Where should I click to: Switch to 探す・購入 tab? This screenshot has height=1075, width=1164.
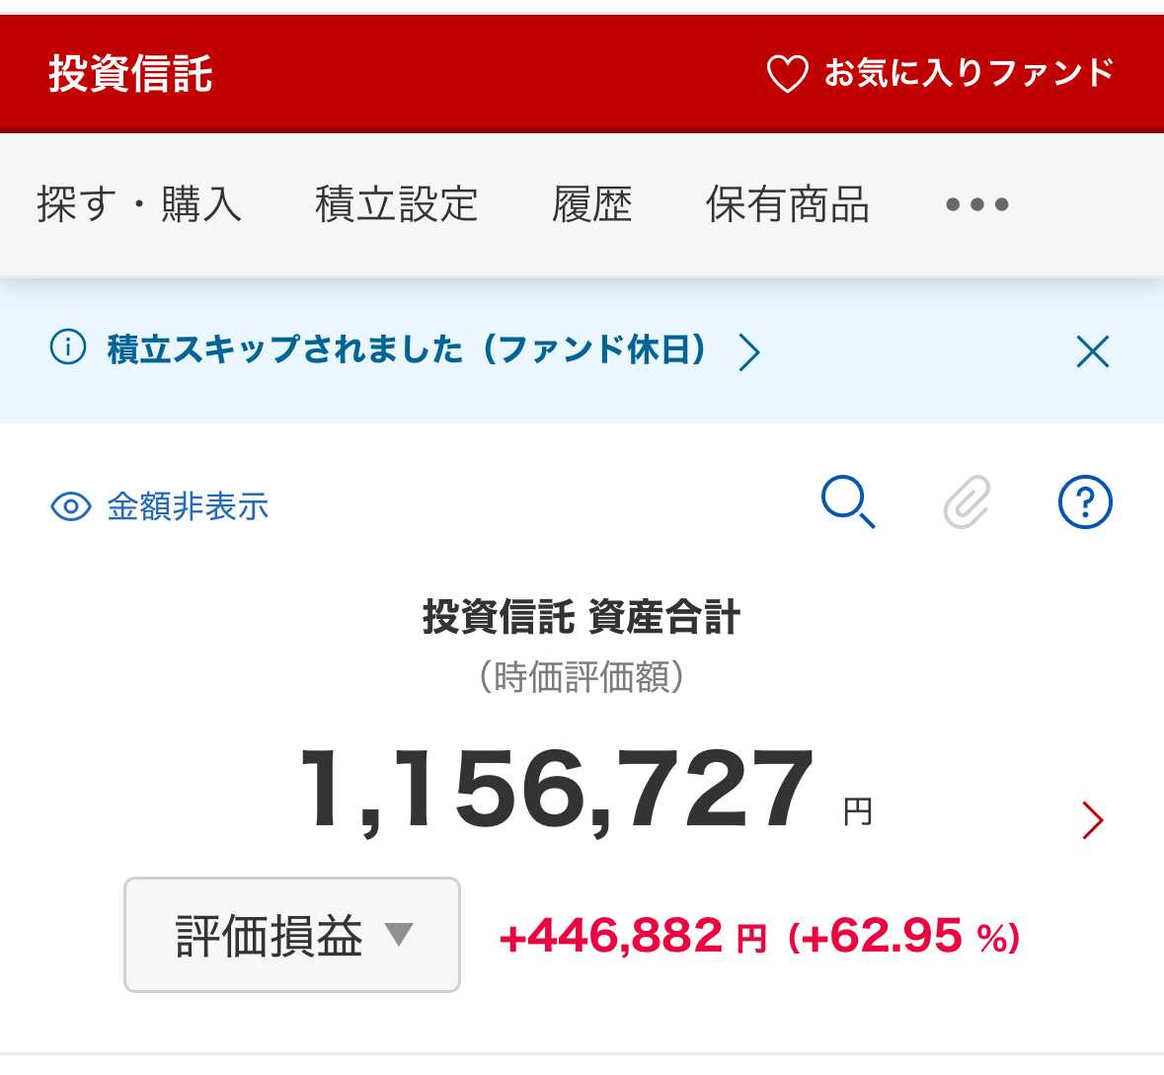click(x=139, y=205)
